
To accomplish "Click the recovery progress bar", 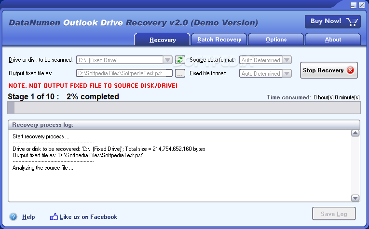I will click(x=184, y=108).
